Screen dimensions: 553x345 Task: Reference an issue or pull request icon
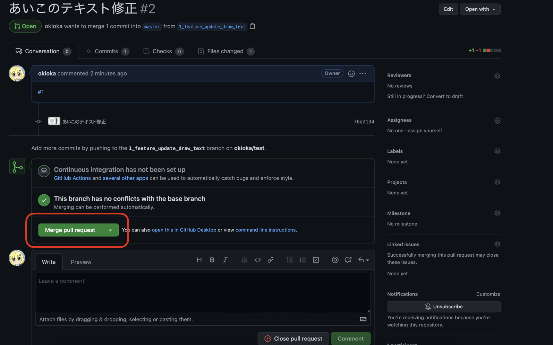(348, 260)
